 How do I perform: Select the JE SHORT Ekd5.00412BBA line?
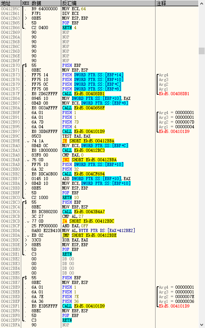coord(88,141)
